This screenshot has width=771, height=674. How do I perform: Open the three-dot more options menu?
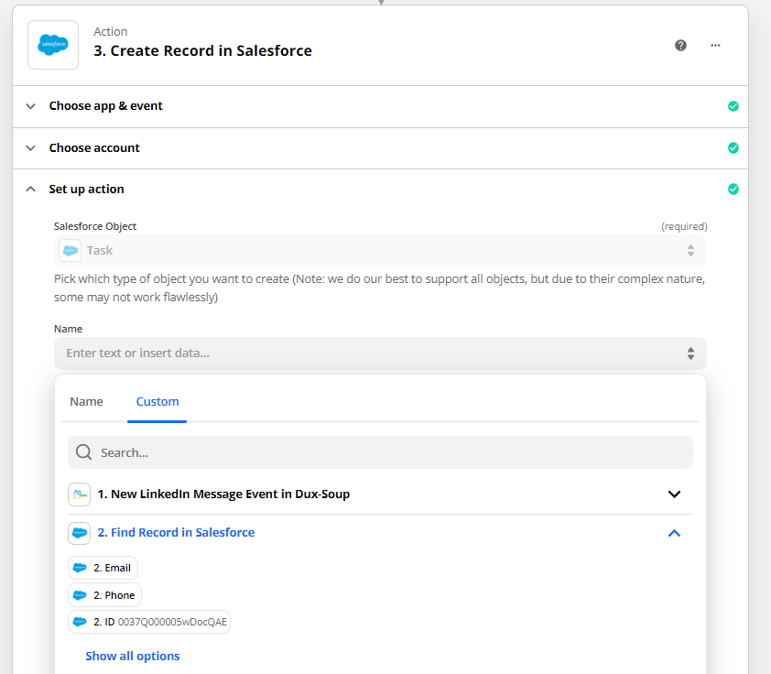[x=715, y=45]
